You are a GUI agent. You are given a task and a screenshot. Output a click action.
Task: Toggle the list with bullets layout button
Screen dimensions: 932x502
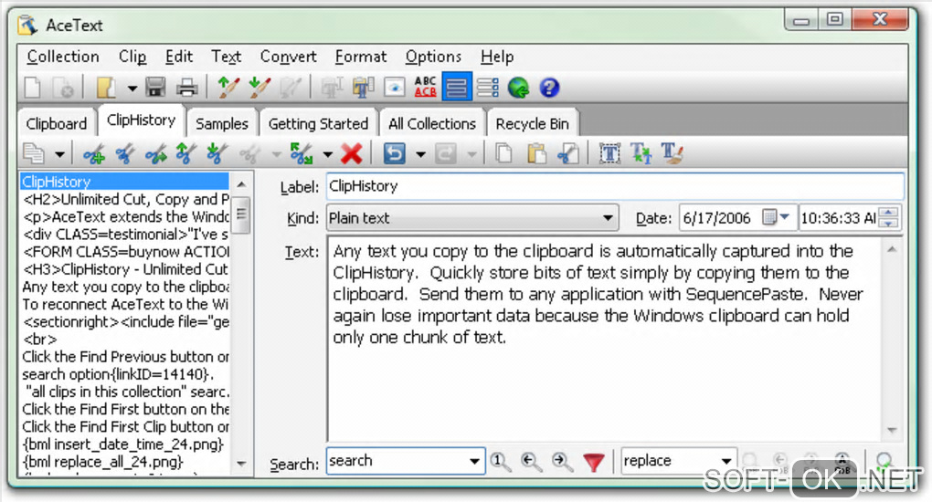(x=487, y=88)
